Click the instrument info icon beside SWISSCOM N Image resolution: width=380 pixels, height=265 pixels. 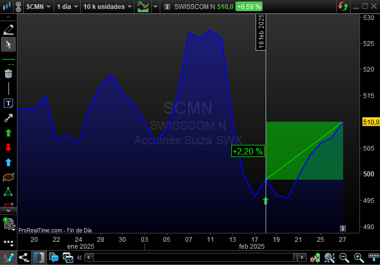167,6
